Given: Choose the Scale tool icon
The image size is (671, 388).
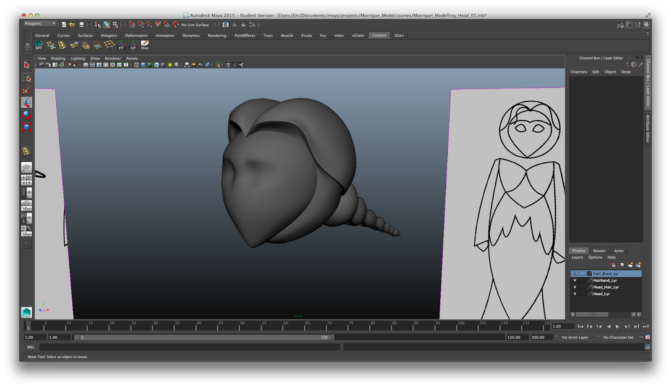Looking at the screenshot, I should [x=26, y=127].
